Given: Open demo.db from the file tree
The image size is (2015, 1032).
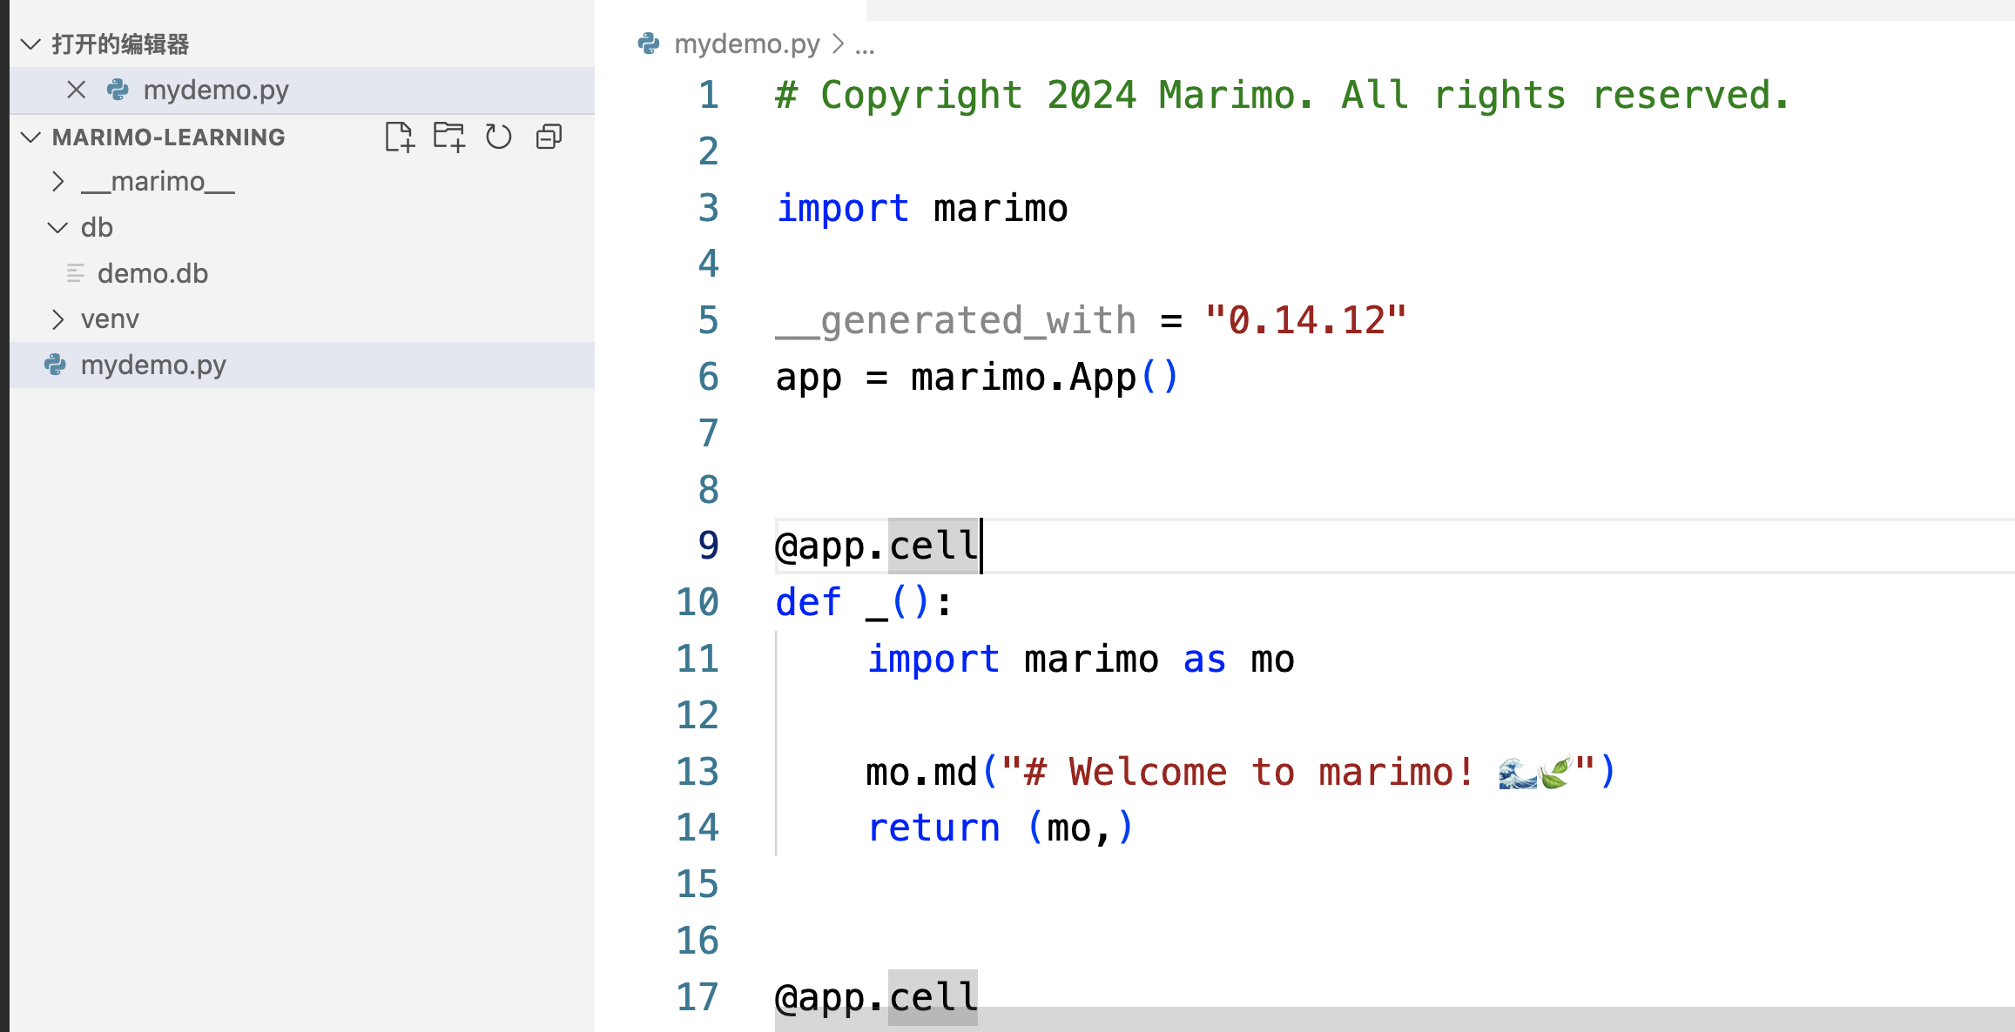Looking at the screenshot, I should [152, 273].
